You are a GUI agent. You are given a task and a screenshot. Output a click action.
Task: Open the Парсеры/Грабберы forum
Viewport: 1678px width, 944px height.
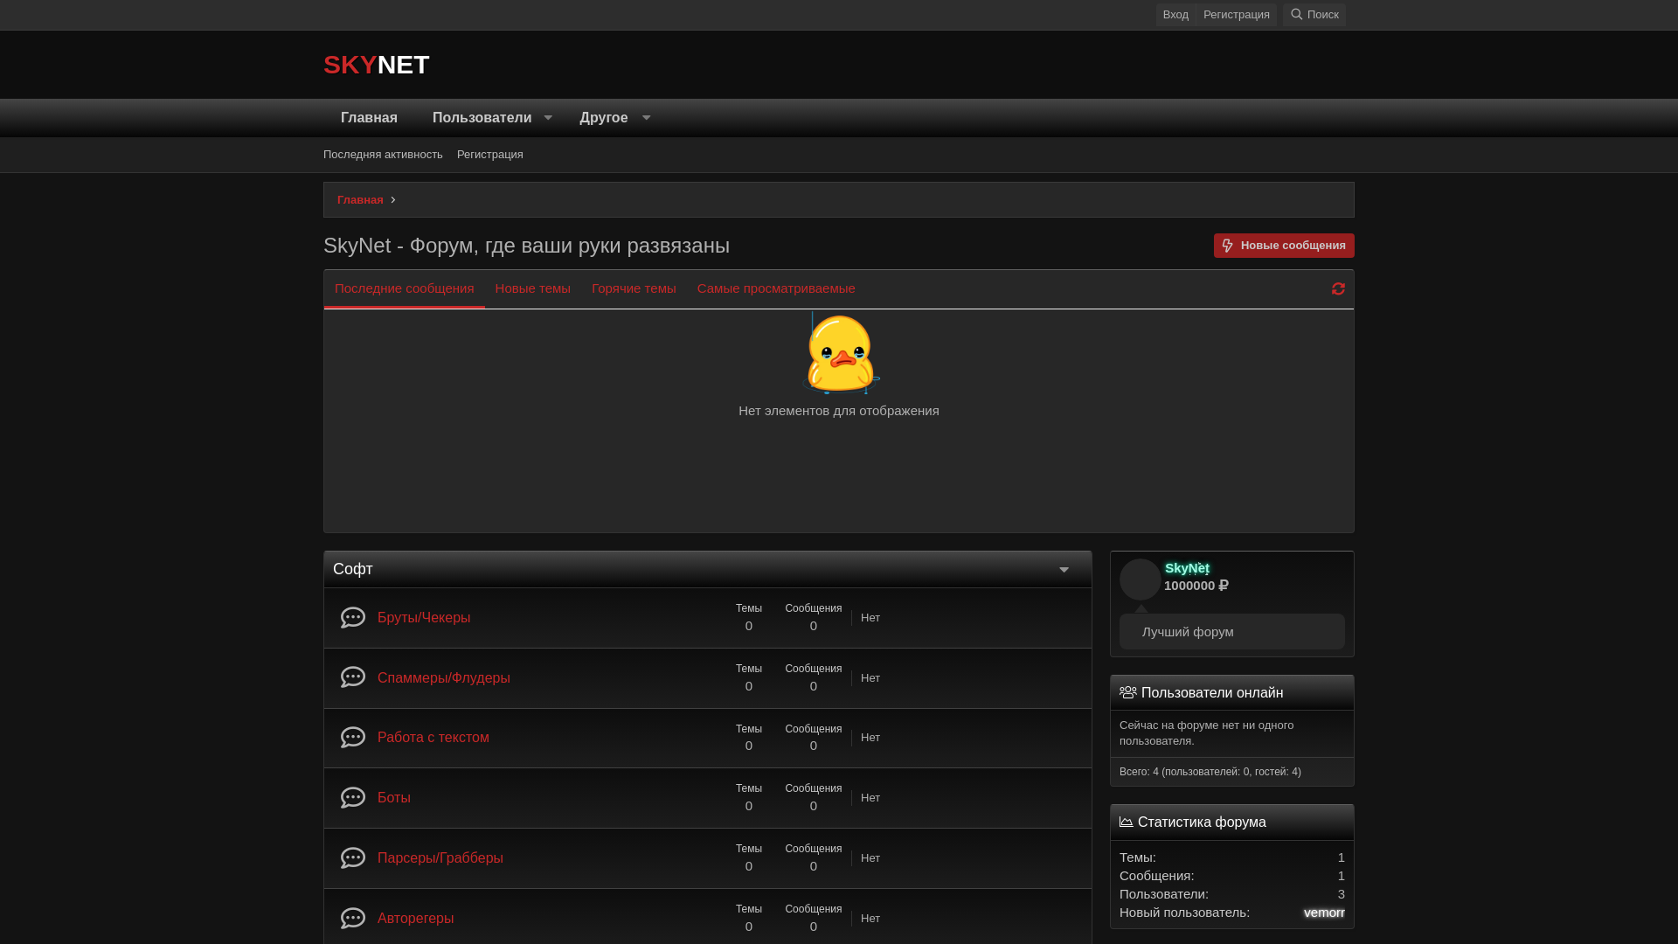coord(440,858)
